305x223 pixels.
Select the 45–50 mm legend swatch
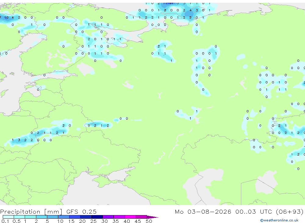(142, 217)
